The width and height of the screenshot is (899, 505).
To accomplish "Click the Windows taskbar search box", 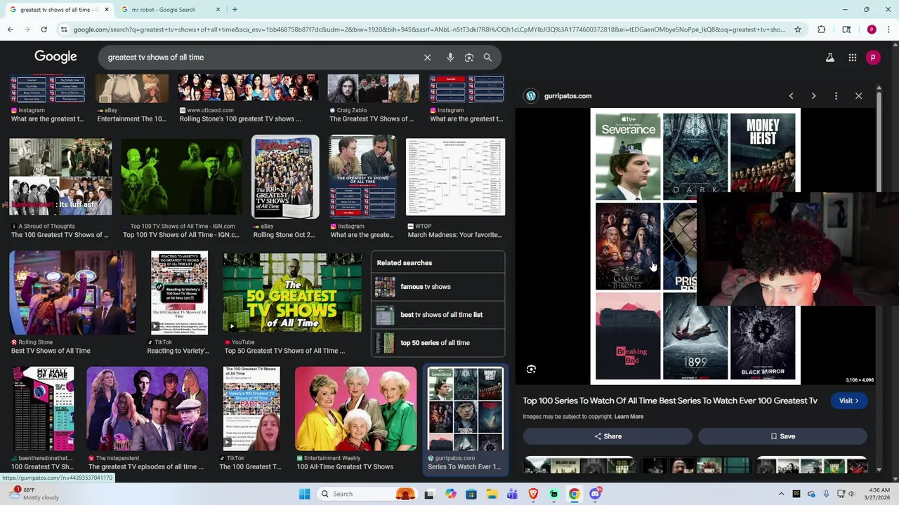I will [366, 494].
